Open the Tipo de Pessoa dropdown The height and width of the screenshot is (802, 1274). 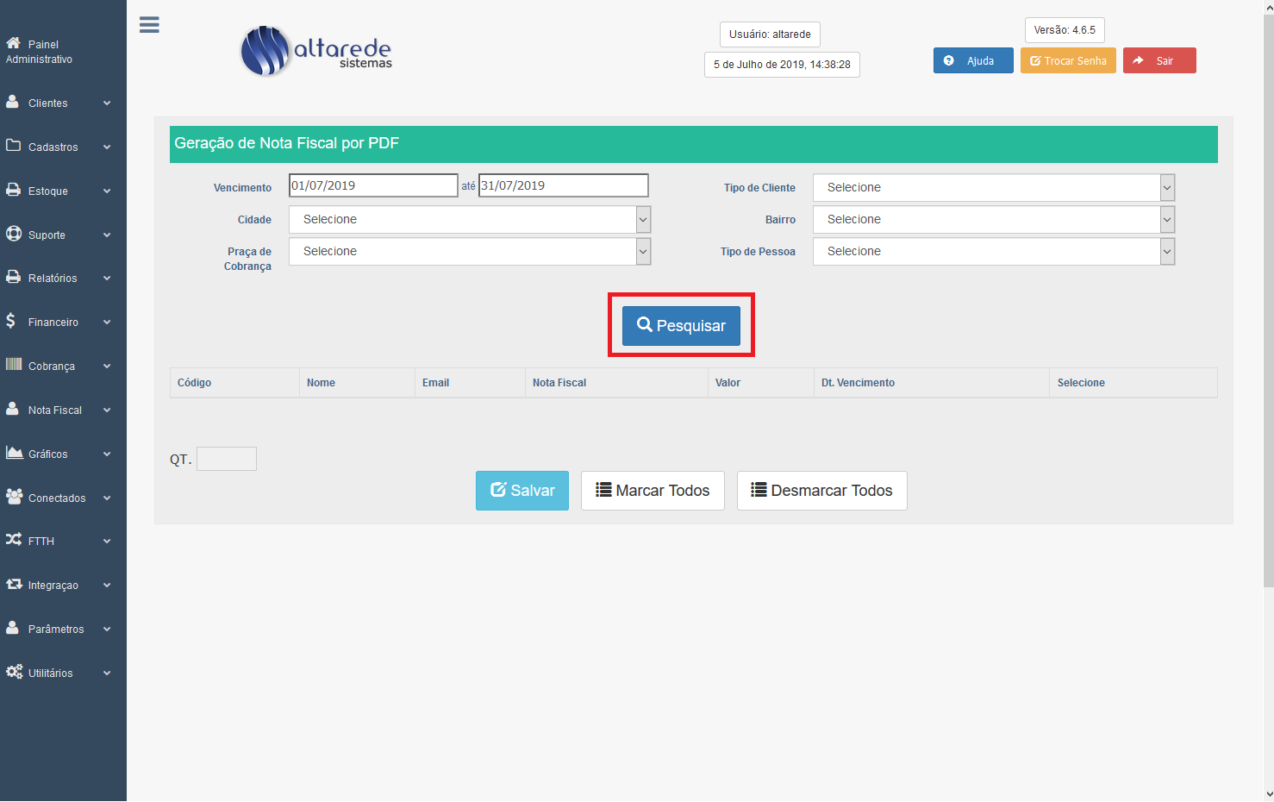click(993, 251)
